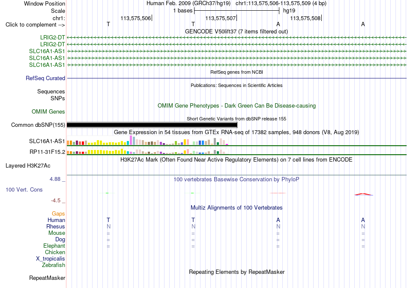Click the second LRIG2-DT gene label
This screenshot has width=407, height=288.
(52, 45)
